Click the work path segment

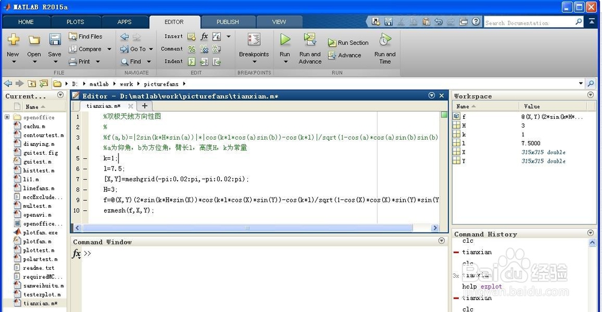(126, 84)
